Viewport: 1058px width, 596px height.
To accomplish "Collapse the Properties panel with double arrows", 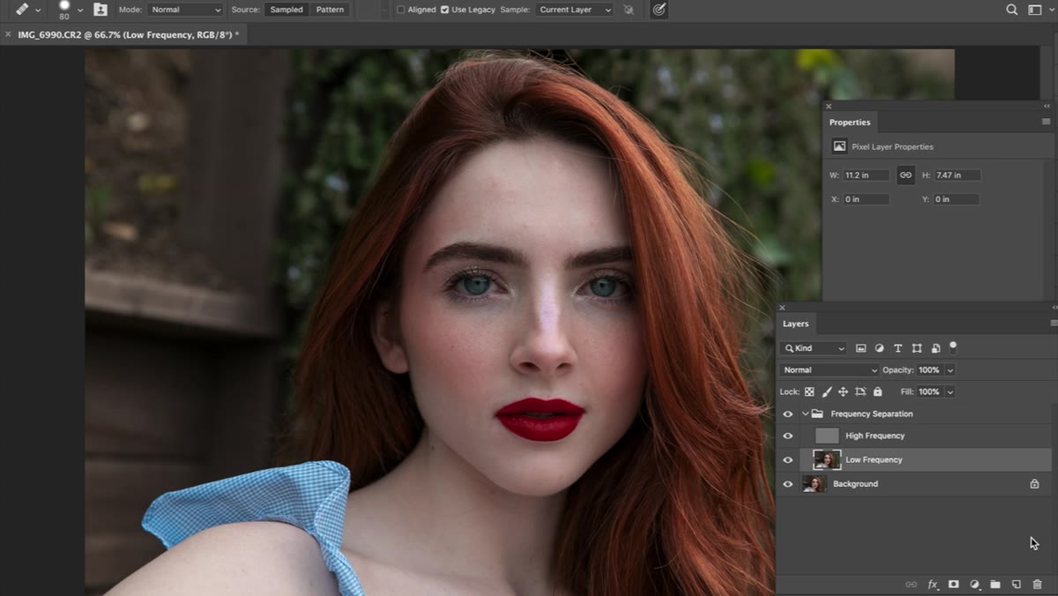I will tap(1047, 106).
